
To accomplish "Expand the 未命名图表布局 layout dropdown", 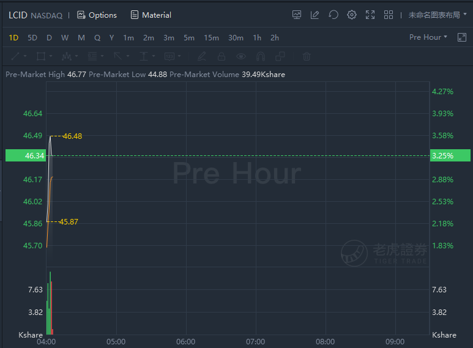I will [x=438, y=15].
